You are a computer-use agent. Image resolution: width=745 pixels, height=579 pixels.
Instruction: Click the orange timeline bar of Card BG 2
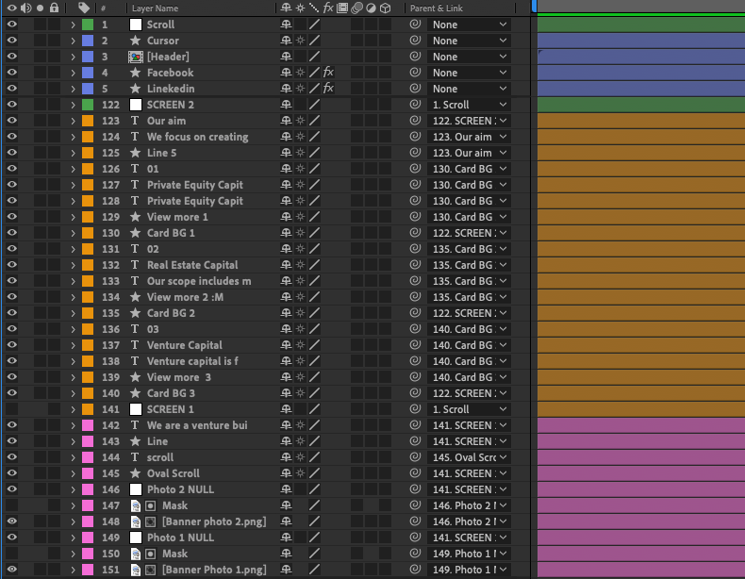click(x=641, y=313)
